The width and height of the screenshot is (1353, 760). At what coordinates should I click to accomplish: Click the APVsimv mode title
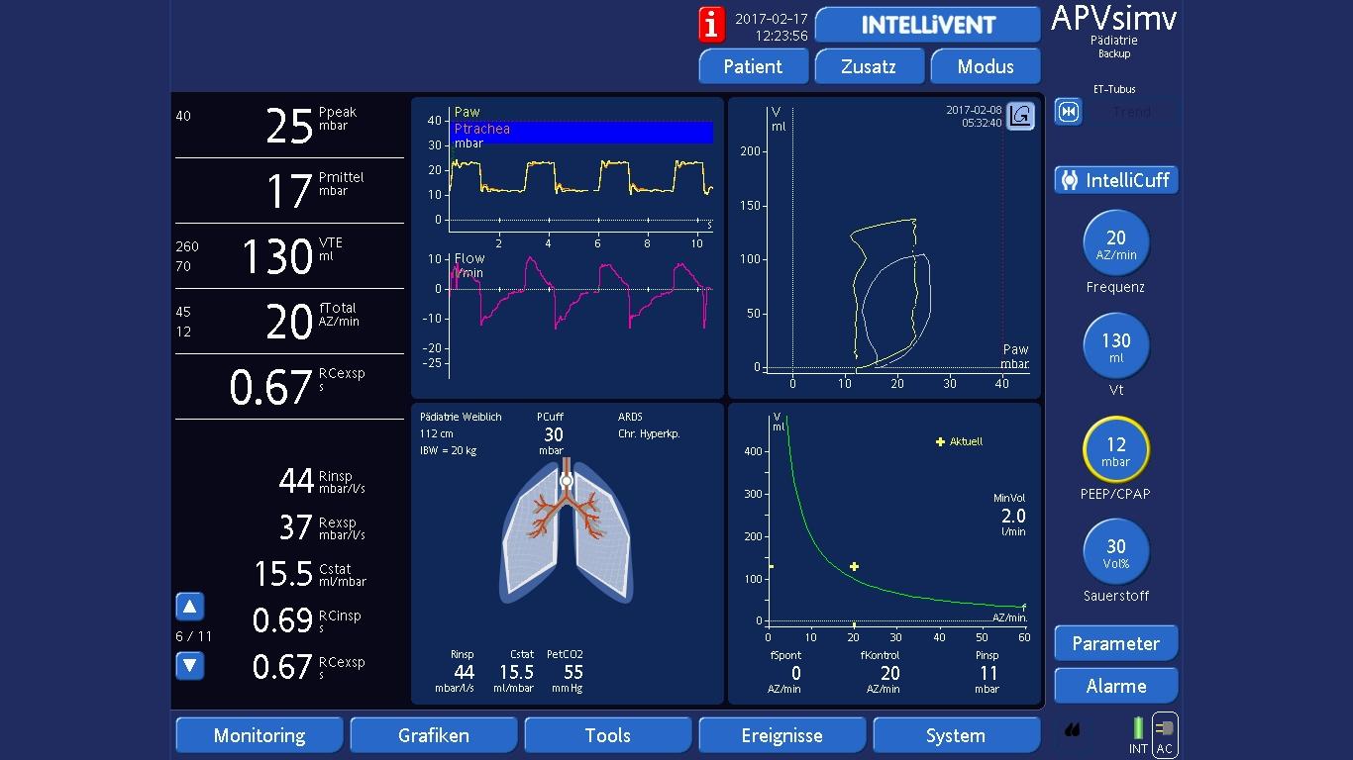[x=1114, y=18]
